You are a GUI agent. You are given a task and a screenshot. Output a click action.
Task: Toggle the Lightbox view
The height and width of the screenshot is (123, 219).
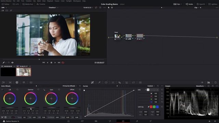tap(213, 4)
